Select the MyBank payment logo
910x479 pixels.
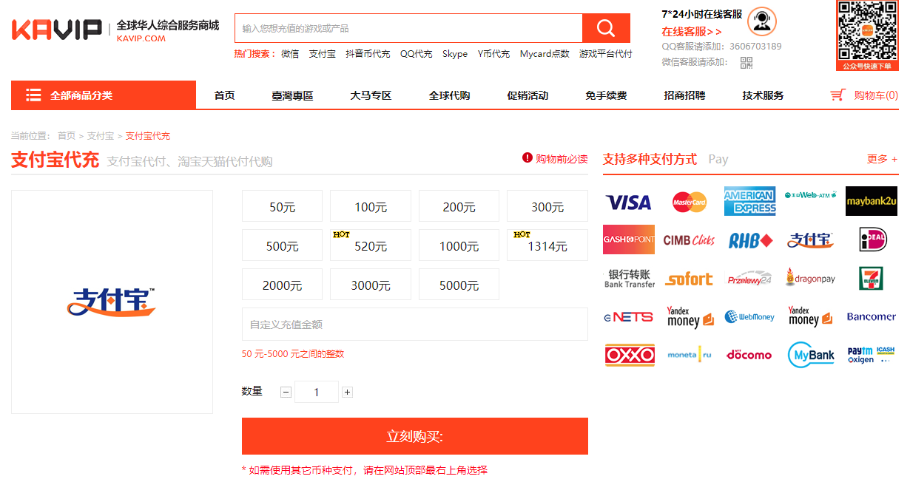pos(811,355)
